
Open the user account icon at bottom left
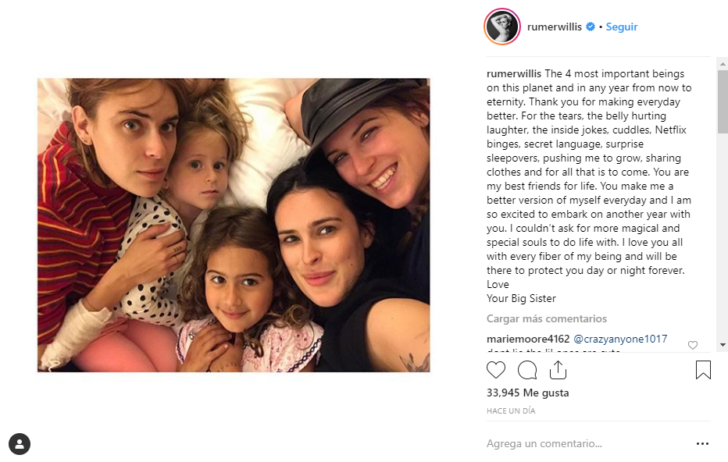click(x=20, y=444)
